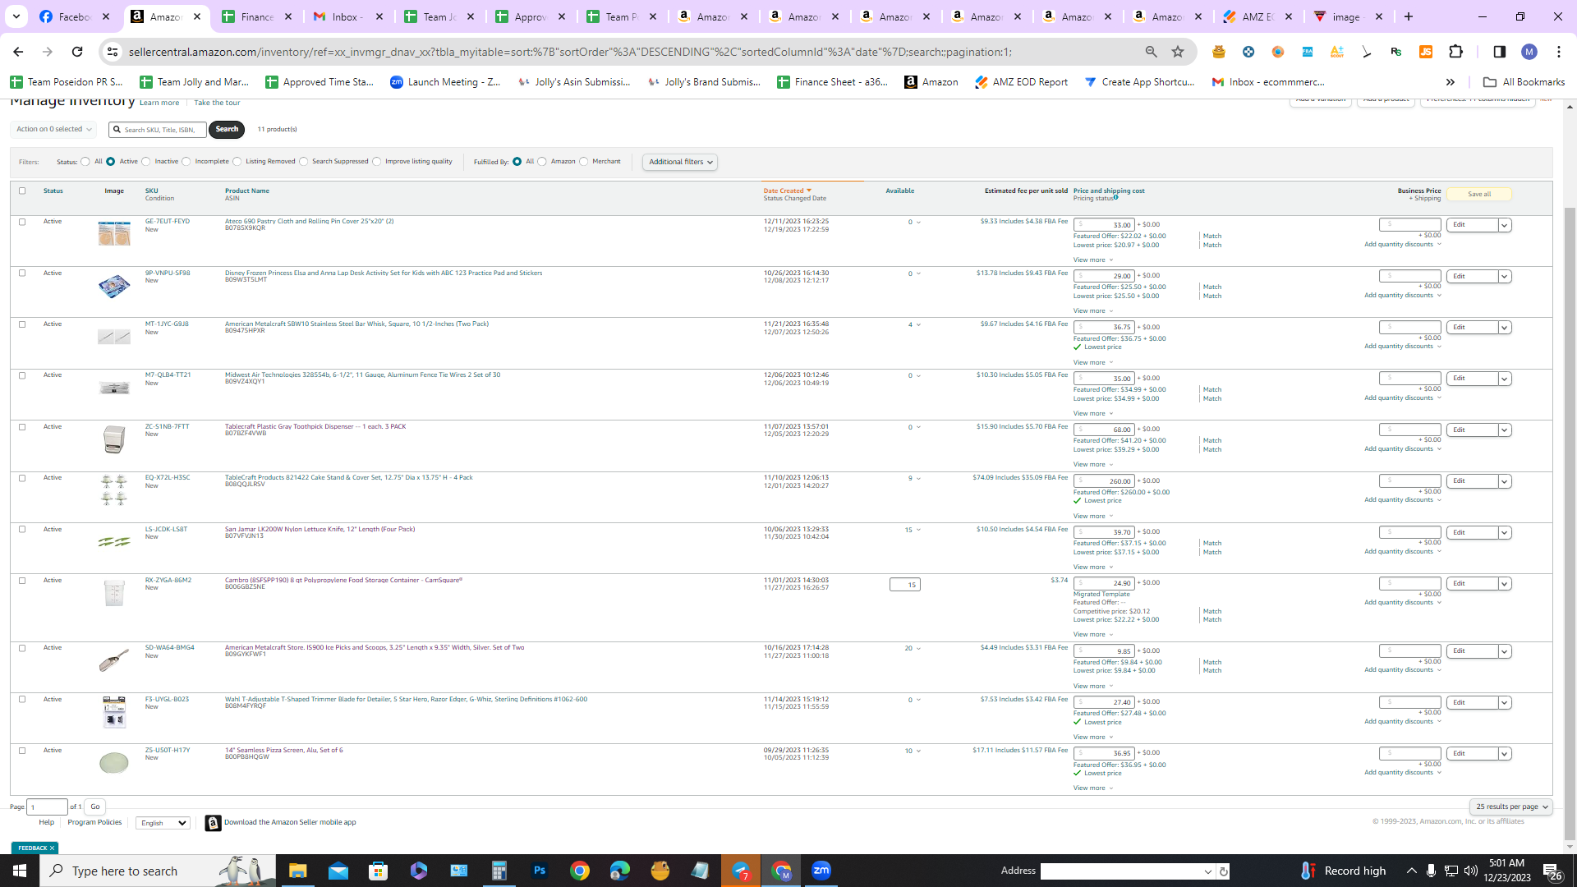Select the Incomplete status filter
Viewport: 1577px width, 887px height.
[186, 162]
